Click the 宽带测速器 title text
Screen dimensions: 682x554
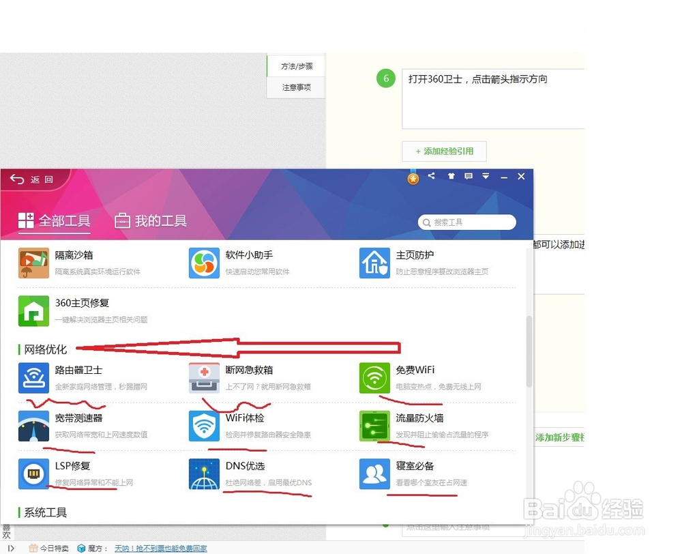78,418
